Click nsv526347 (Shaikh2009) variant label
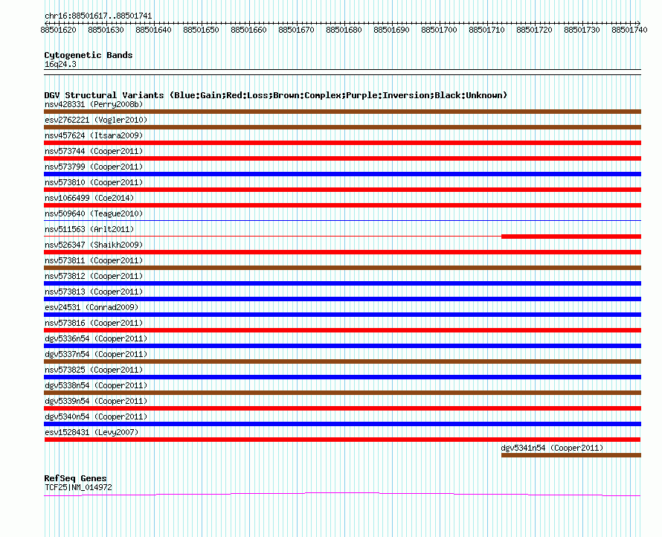The image size is (662, 537). 94,245
